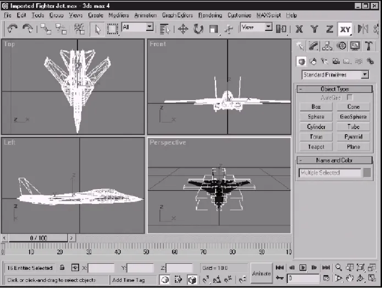Open the Mirror Selected Objects tool
The height and width of the screenshot is (288, 382).
(x=363, y=29)
